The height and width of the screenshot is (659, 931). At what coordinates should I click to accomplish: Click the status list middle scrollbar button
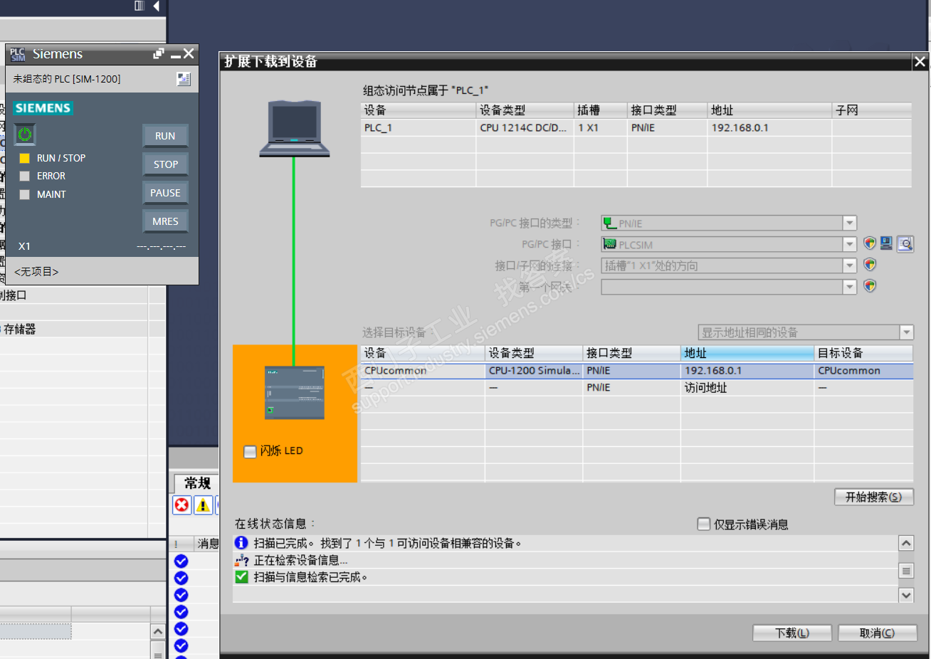[906, 570]
